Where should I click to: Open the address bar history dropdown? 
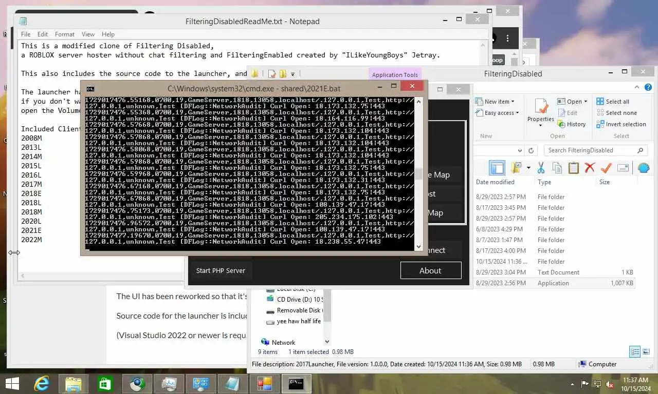pyautogui.click(x=520, y=150)
